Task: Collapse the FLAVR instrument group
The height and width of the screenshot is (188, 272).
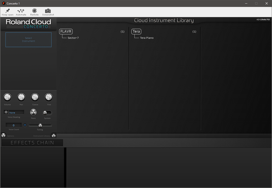Action: click(x=66, y=32)
